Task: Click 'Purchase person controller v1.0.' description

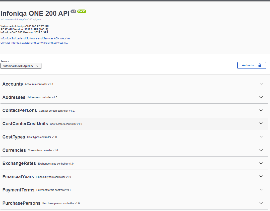Action: pos(61,203)
